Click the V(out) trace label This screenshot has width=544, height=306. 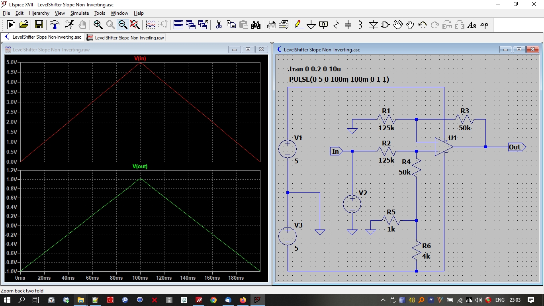[x=140, y=167]
